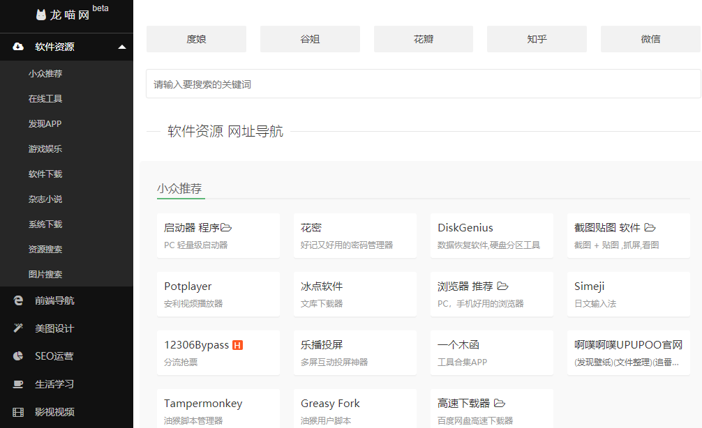Open the DiskGenius card
The width and height of the screenshot is (702, 428).
(492, 236)
